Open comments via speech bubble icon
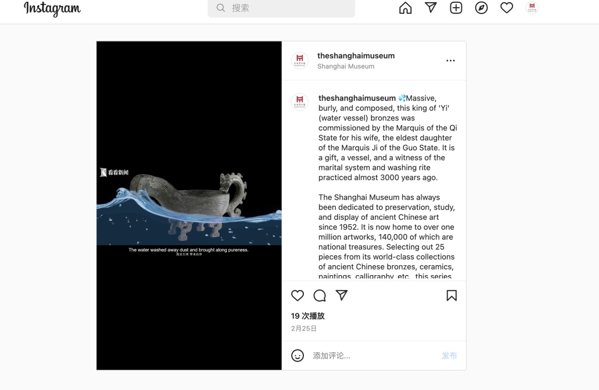Image resolution: width=599 pixels, height=390 pixels. (319, 295)
